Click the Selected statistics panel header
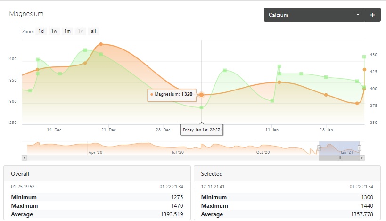Image resolution: width=386 pixels, height=221 pixels. point(287,173)
